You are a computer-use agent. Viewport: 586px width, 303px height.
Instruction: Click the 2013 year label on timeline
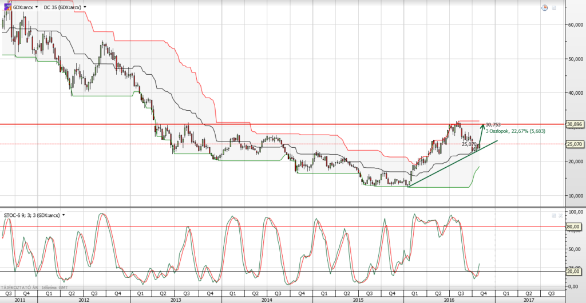176,299
